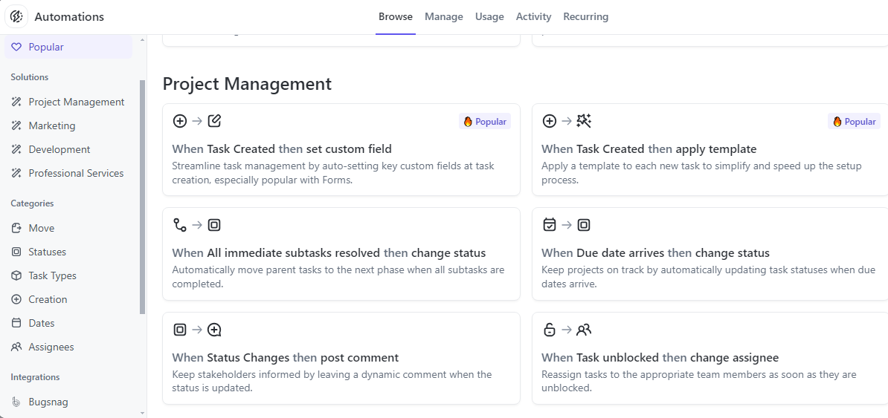The image size is (888, 418).
Task: Open the Usage tab
Action: [x=489, y=16]
